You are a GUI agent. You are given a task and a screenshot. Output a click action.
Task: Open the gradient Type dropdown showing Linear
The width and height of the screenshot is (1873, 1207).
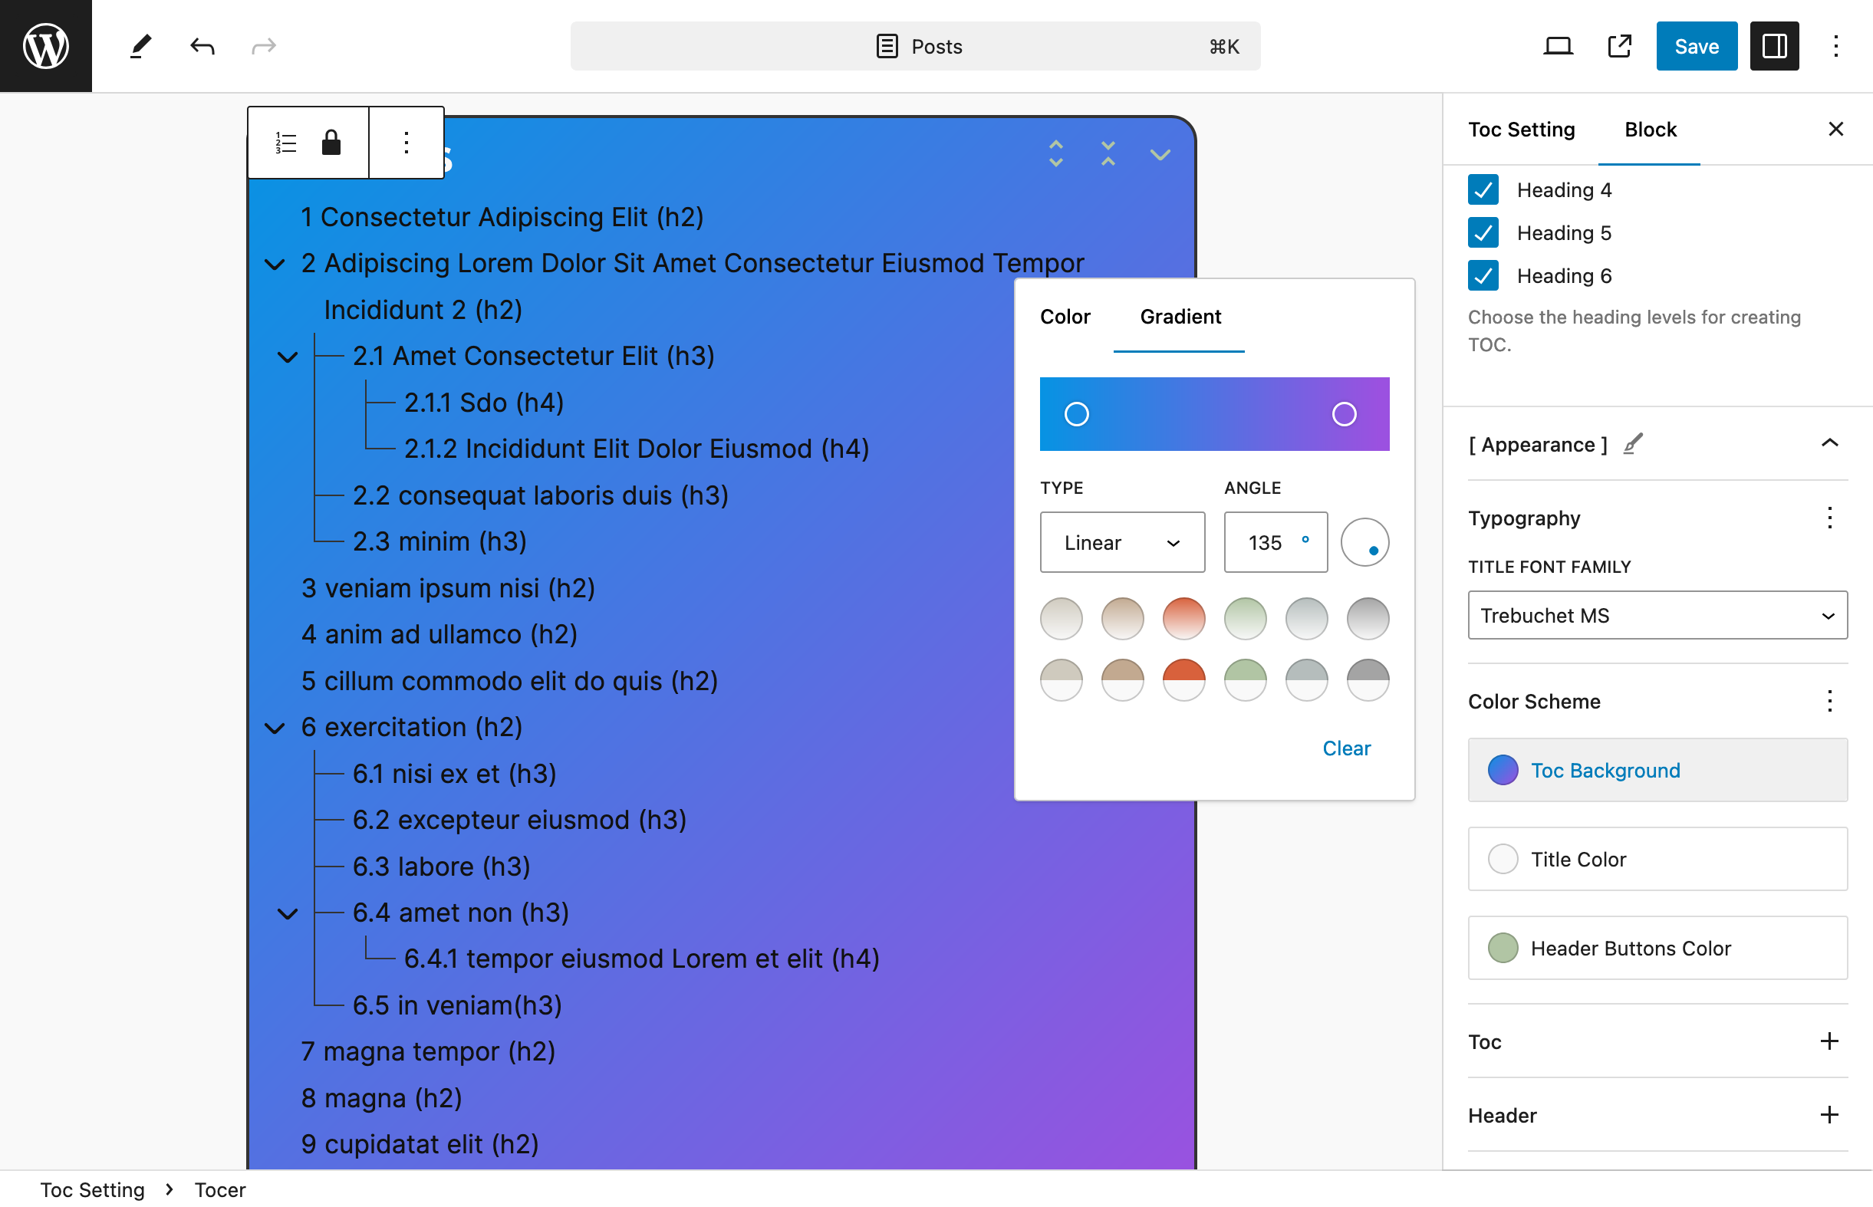1121,541
